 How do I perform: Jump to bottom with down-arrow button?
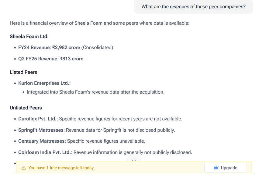(134, 159)
